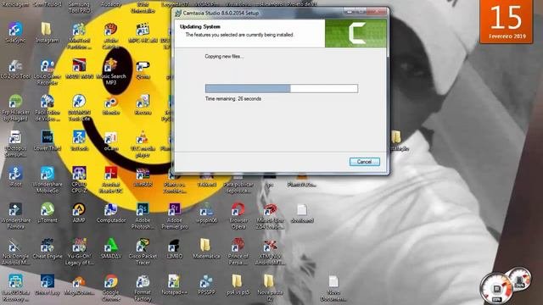Launch LIMBO game shortcut

(x=175, y=249)
